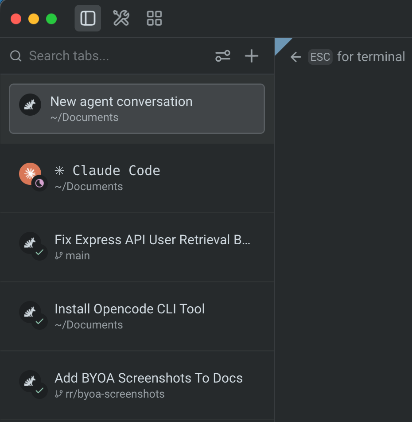
Task: Click the branch icon next to main
Action: [58, 255]
